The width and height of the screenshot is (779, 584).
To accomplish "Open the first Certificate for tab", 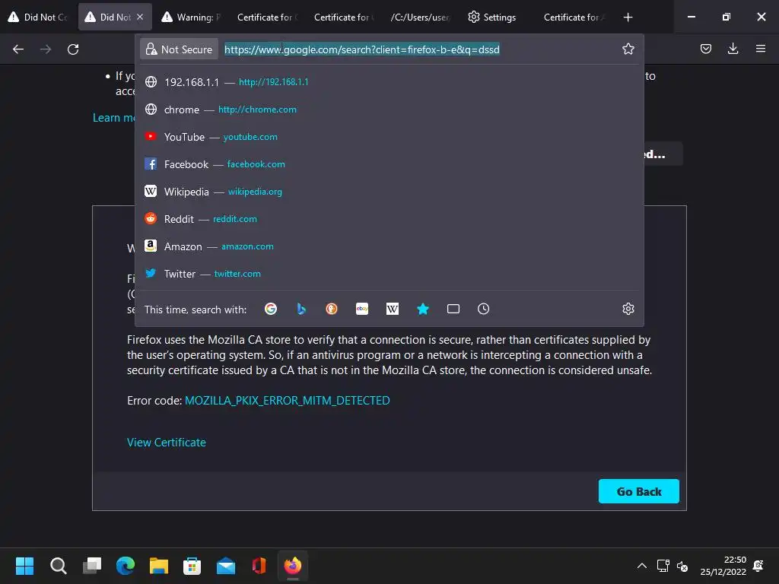I will pyautogui.click(x=267, y=17).
